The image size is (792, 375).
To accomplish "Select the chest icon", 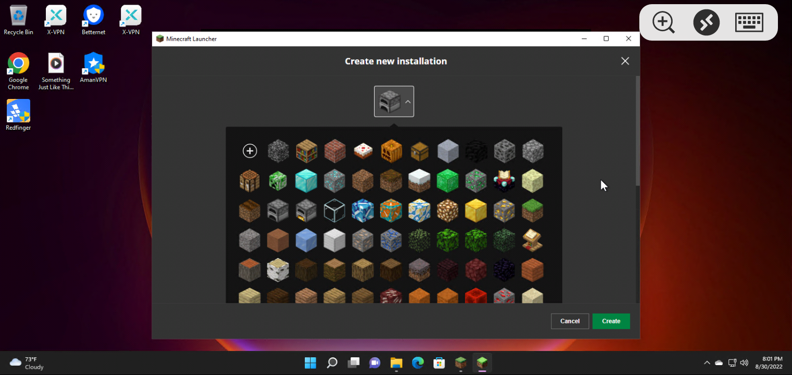I will 419,151.
